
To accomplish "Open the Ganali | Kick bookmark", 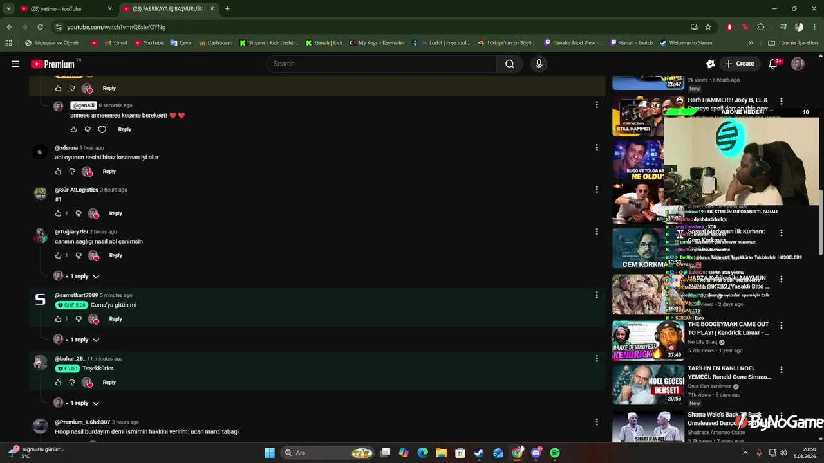I will (324, 43).
